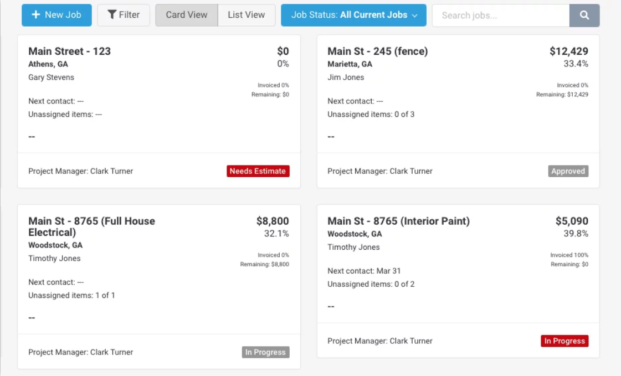This screenshot has width=621, height=376.
Task: Click the Needs Estimate status badge
Action: (x=258, y=171)
